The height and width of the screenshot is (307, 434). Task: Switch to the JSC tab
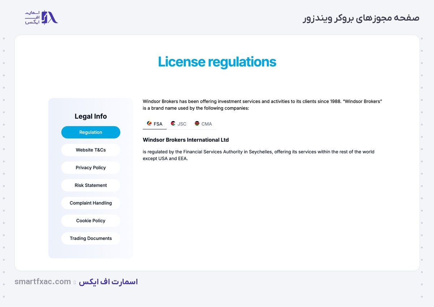[179, 124]
